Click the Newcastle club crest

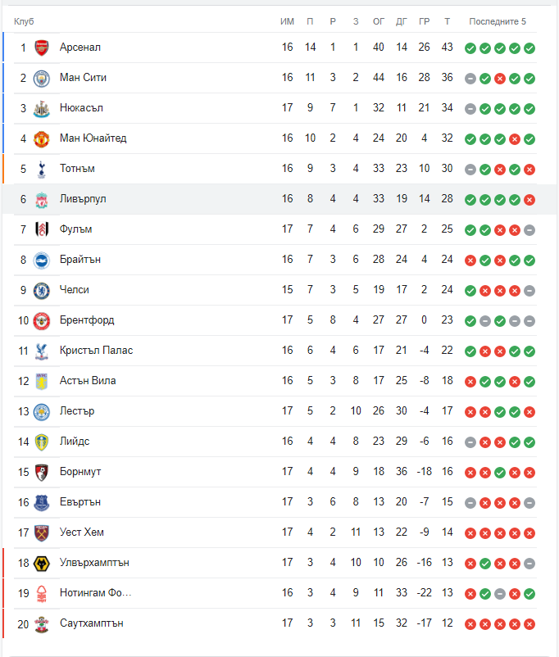(42, 108)
